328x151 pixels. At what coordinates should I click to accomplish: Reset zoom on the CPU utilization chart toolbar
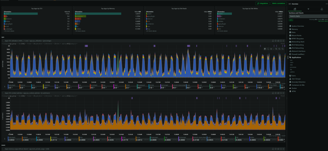(x=283, y=49)
